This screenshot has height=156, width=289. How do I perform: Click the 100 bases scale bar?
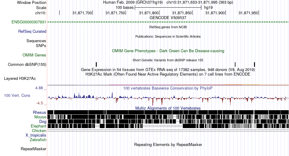click(168, 8)
